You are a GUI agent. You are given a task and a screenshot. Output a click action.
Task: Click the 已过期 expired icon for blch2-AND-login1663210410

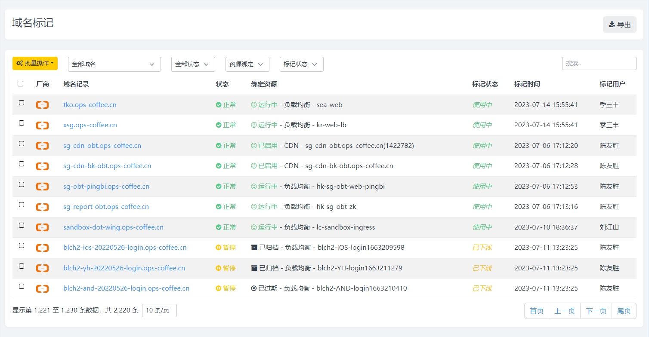(254, 288)
